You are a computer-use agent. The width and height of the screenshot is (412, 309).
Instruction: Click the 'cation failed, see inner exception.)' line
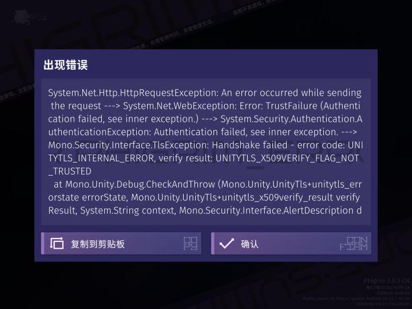[205, 119]
